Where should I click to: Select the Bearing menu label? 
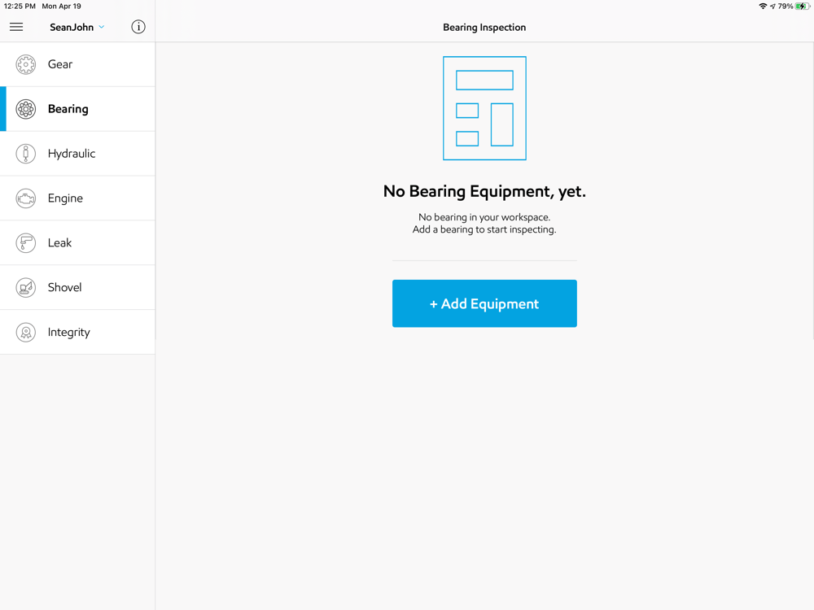pyautogui.click(x=68, y=109)
